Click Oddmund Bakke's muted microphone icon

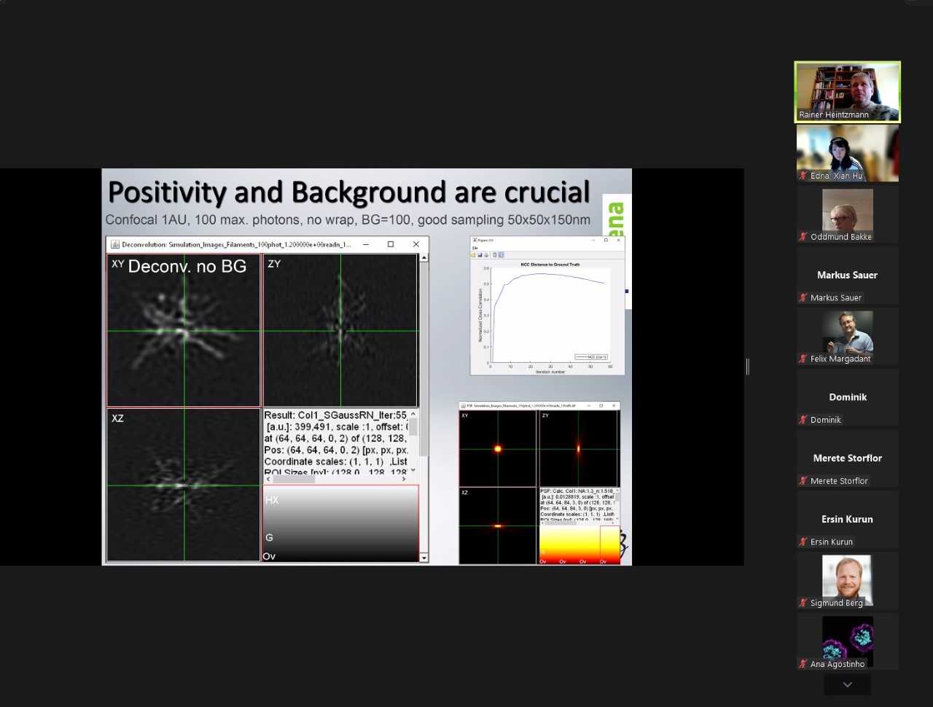pyautogui.click(x=803, y=237)
